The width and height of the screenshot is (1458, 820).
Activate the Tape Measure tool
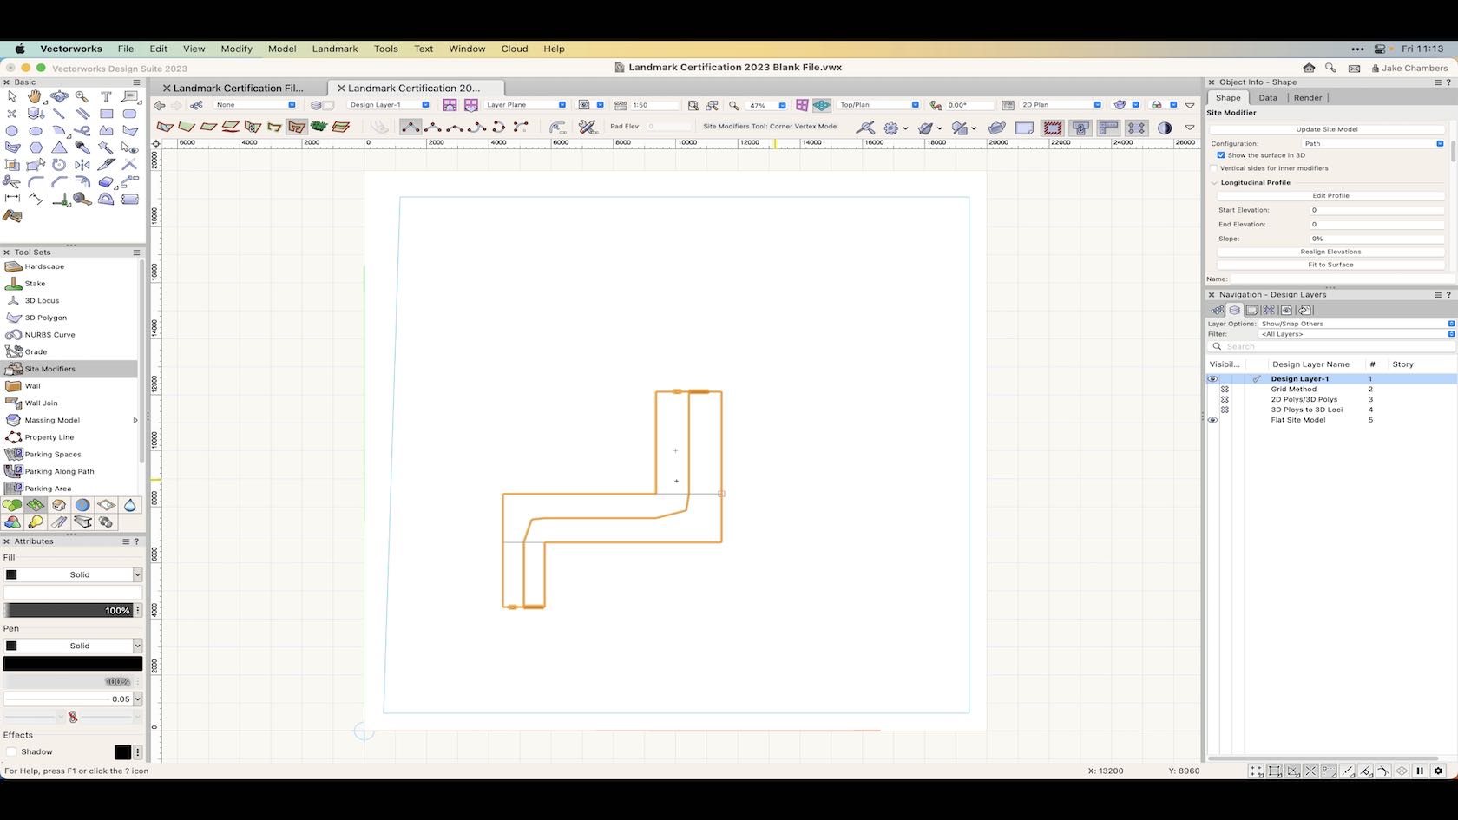point(82,200)
